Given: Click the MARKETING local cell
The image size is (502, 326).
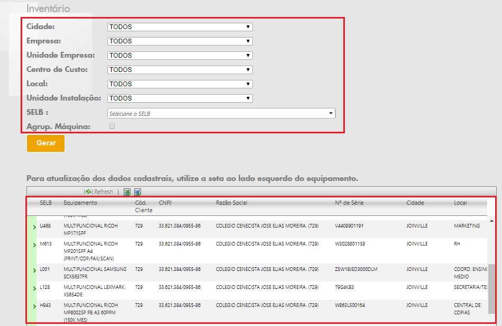Looking at the screenshot, I should (x=467, y=226).
